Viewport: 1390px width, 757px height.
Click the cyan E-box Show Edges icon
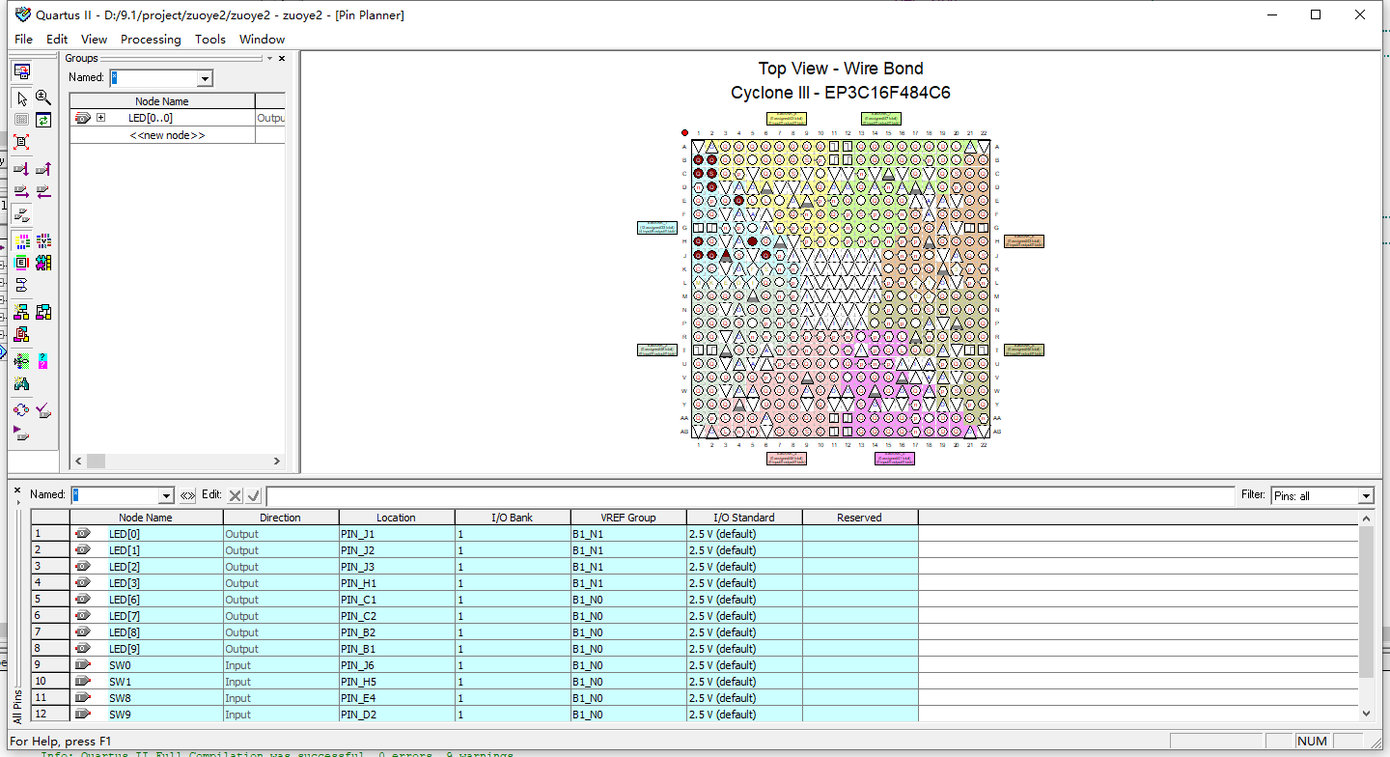pos(21,262)
